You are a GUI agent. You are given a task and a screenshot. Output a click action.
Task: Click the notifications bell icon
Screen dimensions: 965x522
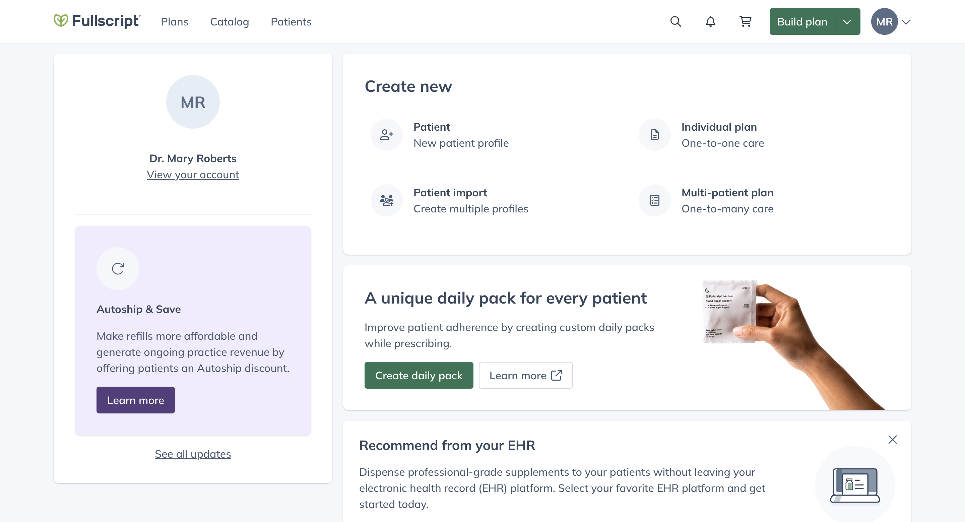click(x=710, y=21)
